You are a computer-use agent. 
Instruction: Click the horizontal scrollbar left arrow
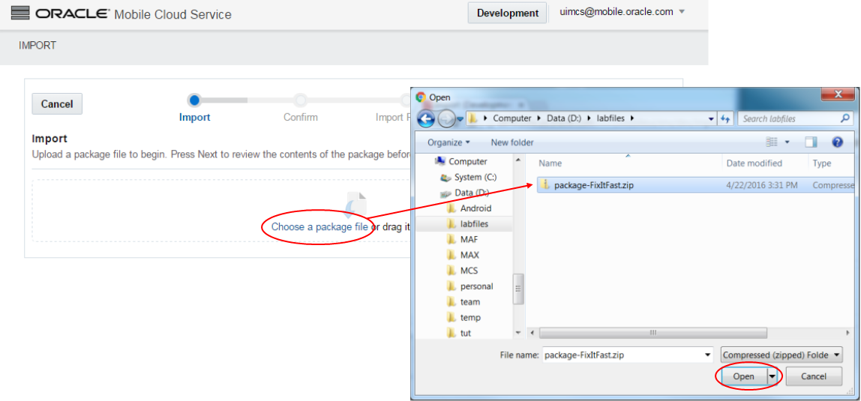point(532,333)
